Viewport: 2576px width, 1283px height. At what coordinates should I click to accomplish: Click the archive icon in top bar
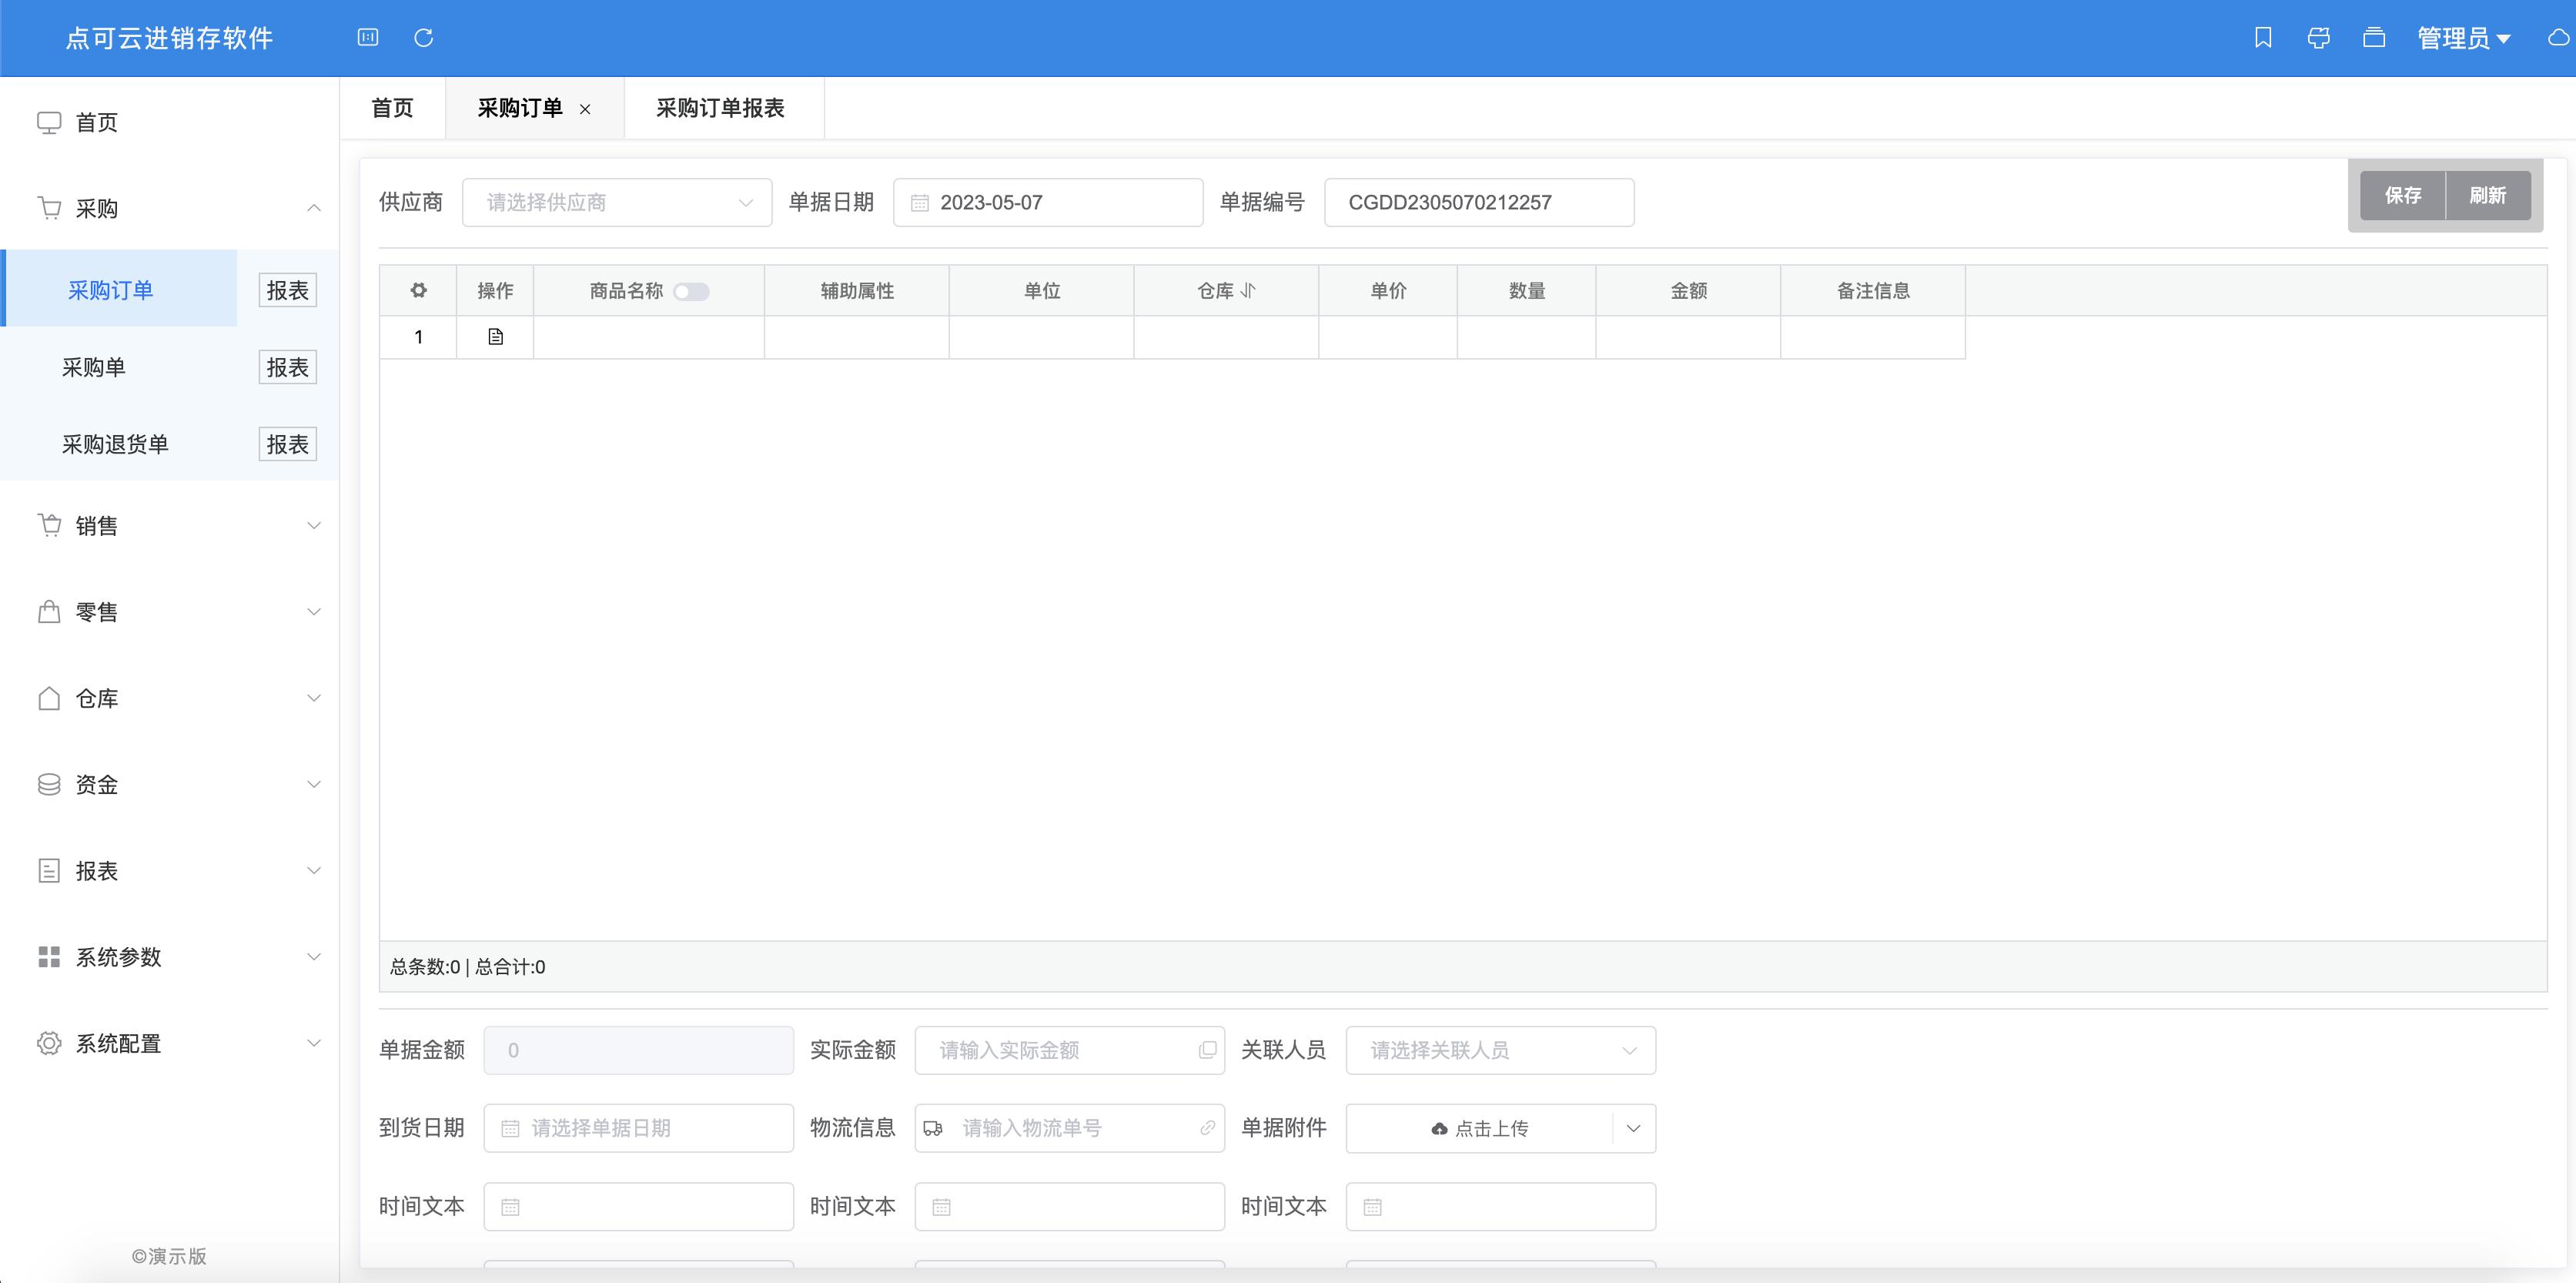click(2374, 38)
